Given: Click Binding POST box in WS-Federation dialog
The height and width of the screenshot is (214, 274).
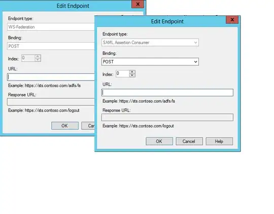Looking at the screenshot, I should click(x=51, y=46).
